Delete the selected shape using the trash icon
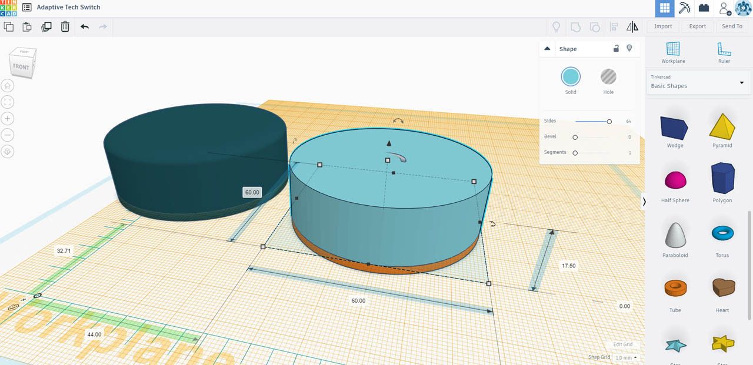The height and width of the screenshot is (365, 753). 65,26
